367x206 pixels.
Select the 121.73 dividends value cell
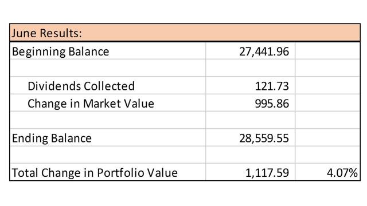(x=251, y=85)
